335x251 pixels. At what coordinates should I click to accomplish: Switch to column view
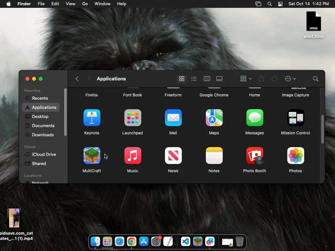click(x=207, y=79)
